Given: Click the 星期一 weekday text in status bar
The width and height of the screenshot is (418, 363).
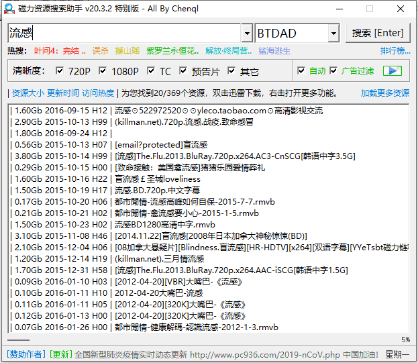Looking at the screenshot, I should coord(397,355).
